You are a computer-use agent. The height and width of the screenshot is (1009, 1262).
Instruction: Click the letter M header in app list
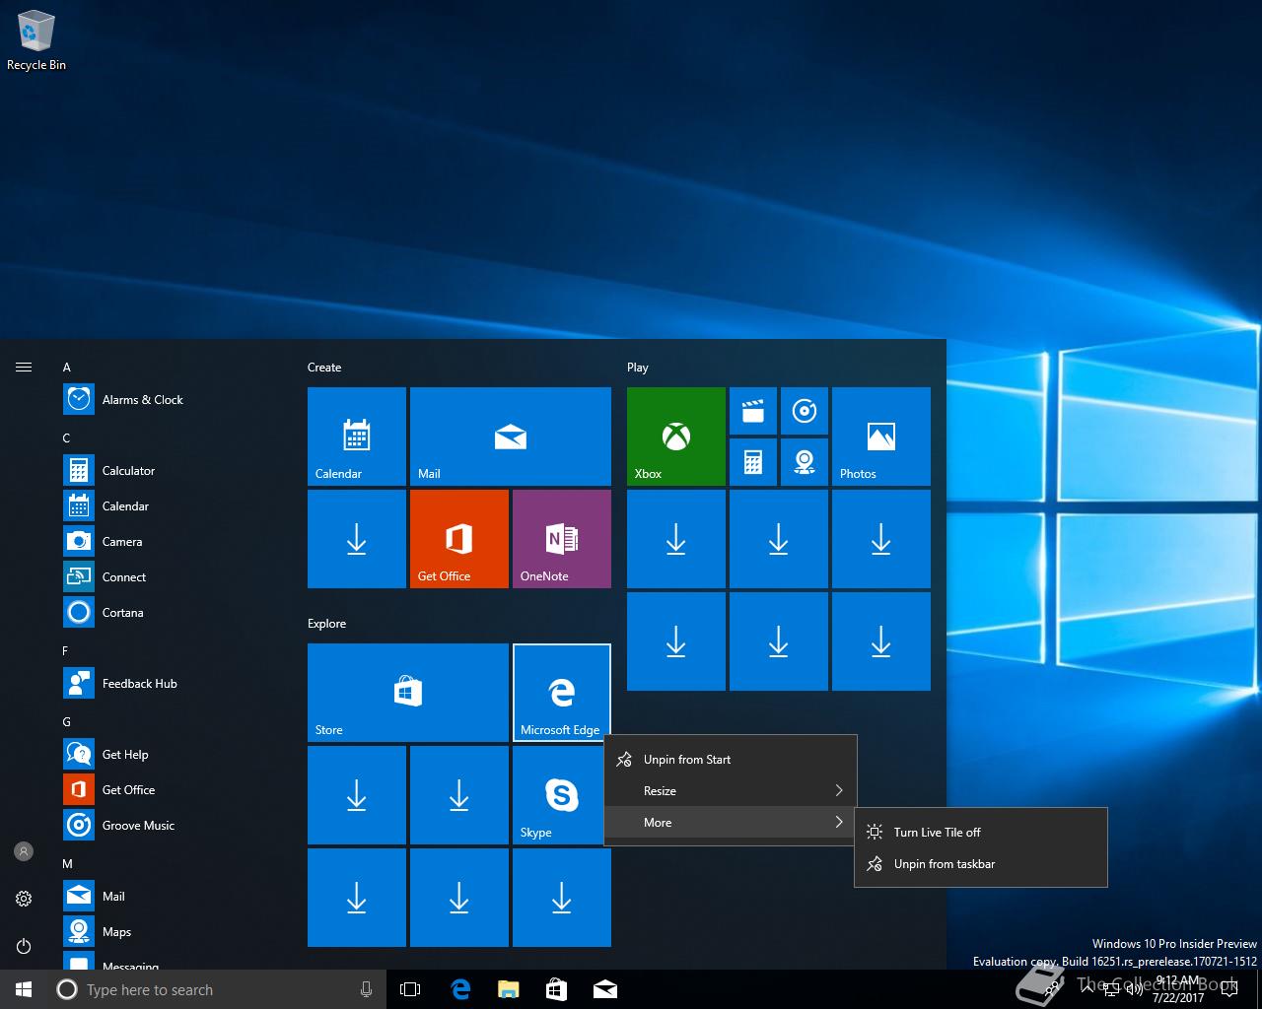tap(68, 863)
